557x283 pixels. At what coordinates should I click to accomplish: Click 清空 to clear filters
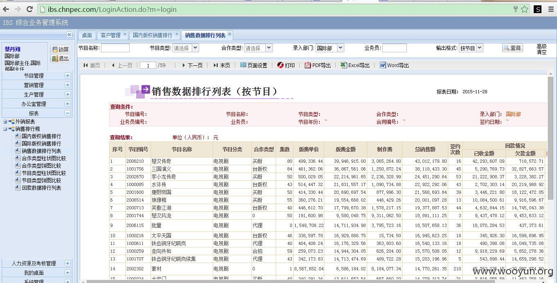tap(541, 52)
